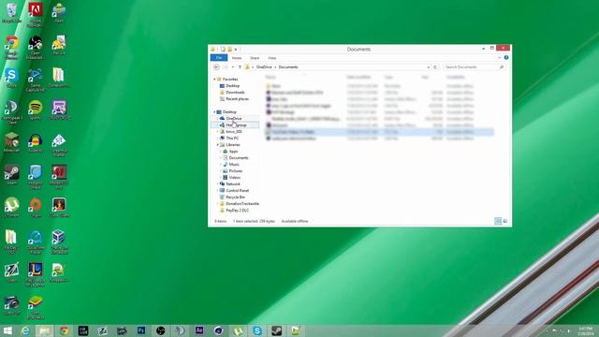Select Network in the navigation pane
The image size is (599, 337).
[230, 183]
